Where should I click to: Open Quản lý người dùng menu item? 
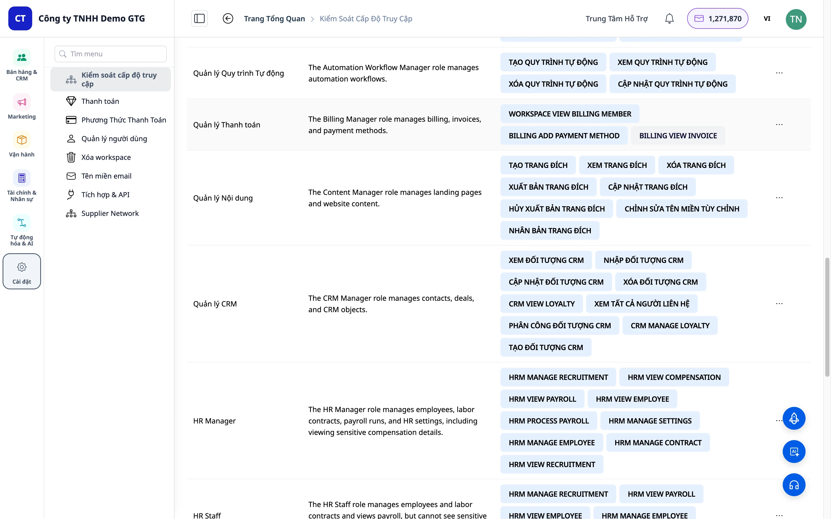click(111, 139)
